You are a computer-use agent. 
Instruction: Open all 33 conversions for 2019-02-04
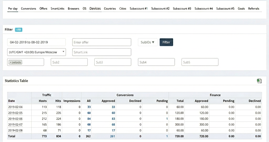[89, 107]
